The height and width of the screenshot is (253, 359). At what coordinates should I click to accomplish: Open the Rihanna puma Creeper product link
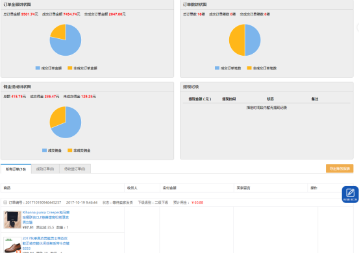click(46, 217)
